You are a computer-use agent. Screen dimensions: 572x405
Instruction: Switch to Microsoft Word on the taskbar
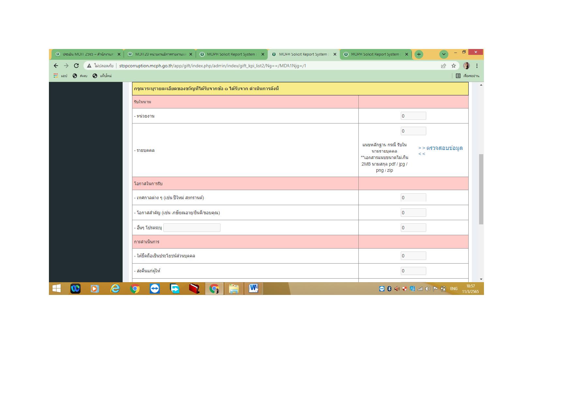pyautogui.click(x=254, y=288)
